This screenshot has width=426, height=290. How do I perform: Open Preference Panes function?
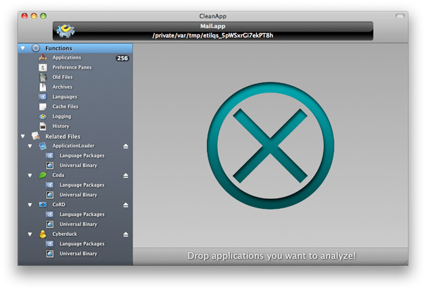(x=75, y=68)
